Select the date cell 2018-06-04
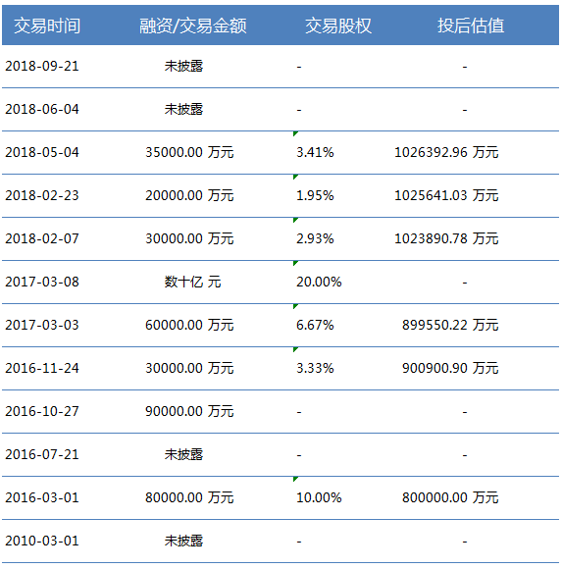 tap(42, 109)
